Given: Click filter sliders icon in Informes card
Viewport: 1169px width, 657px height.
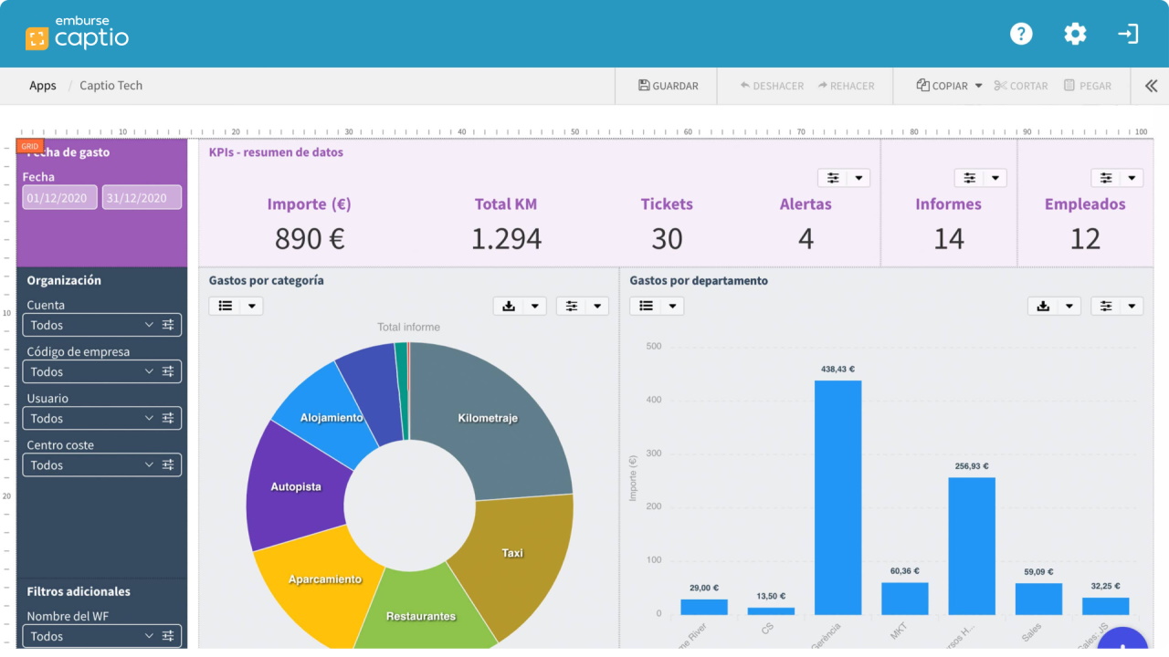Looking at the screenshot, I should (x=969, y=178).
